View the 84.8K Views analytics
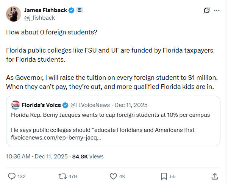Viewport: 228px width, 183px height. [88, 156]
